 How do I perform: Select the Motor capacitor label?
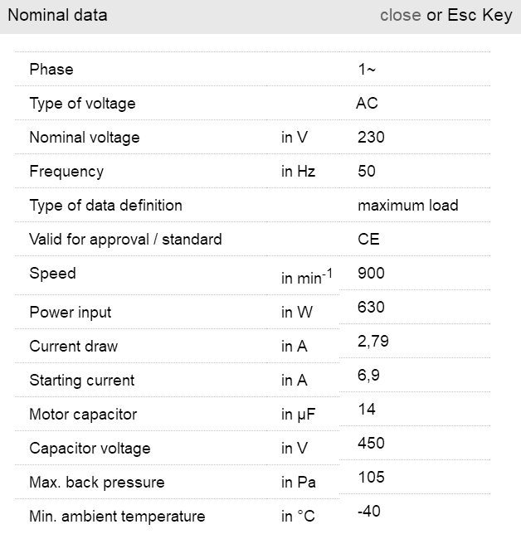83,415
